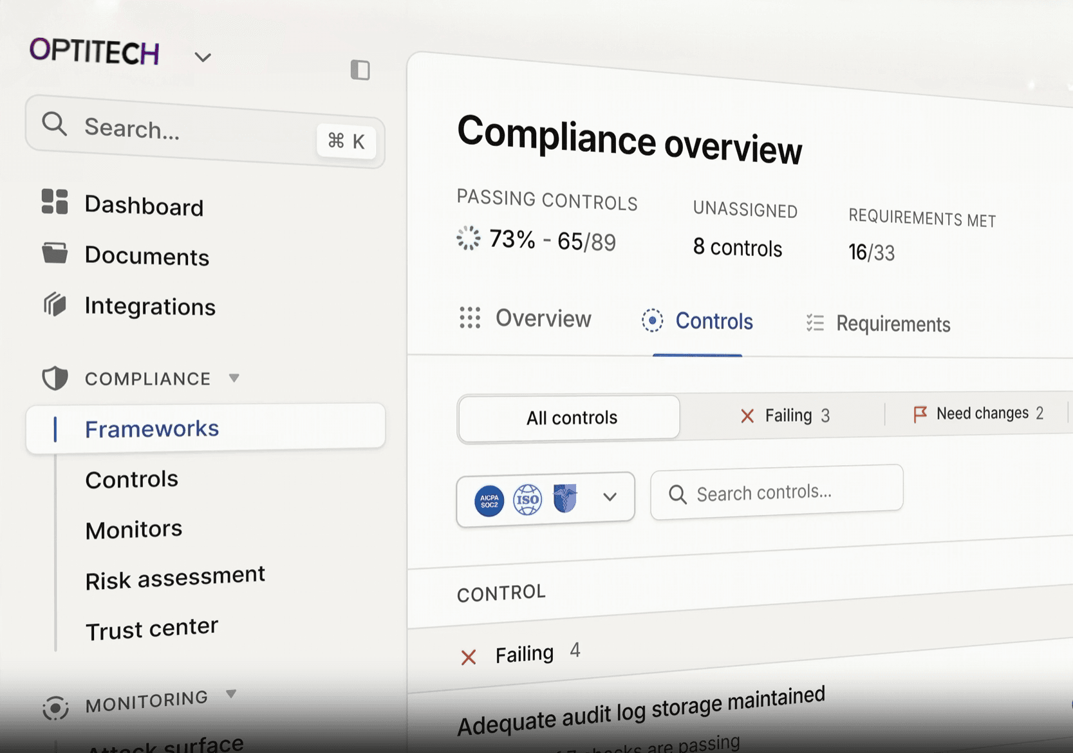The height and width of the screenshot is (753, 1073).
Task: Open the OPTITECH workspace dropdown chevron
Action: 203,57
